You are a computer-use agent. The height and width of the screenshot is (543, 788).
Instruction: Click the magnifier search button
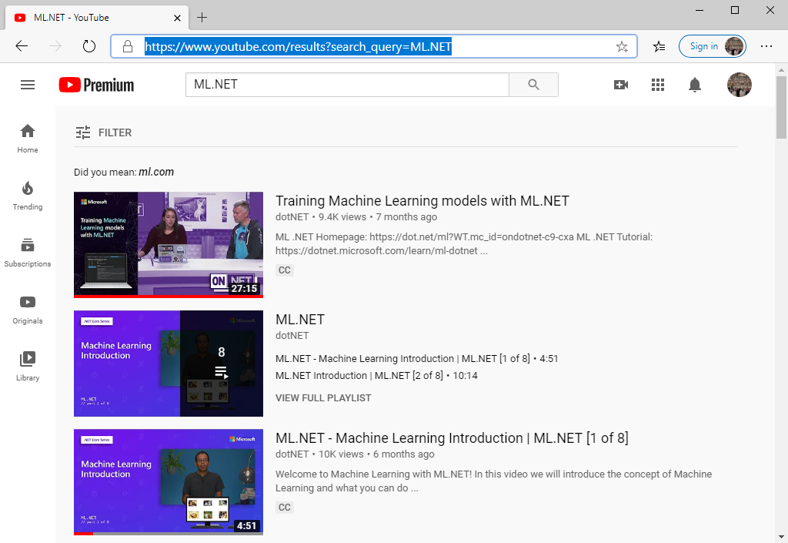pos(534,85)
